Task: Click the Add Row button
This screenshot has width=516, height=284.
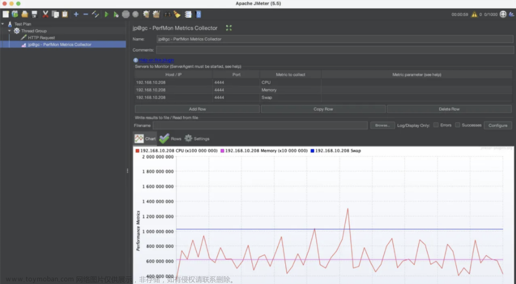Action: (197, 109)
